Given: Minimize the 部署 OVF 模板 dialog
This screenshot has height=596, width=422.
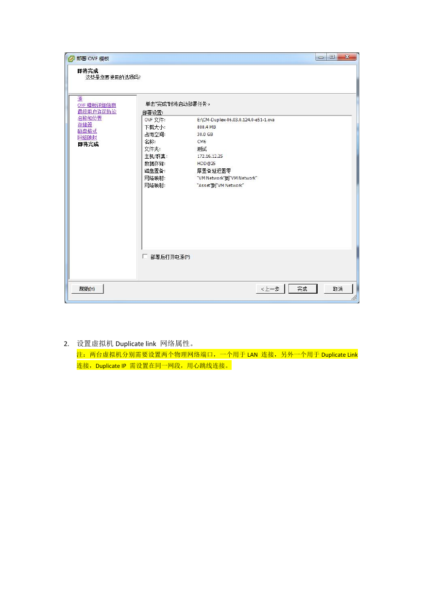Looking at the screenshot, I should [321, 57].
